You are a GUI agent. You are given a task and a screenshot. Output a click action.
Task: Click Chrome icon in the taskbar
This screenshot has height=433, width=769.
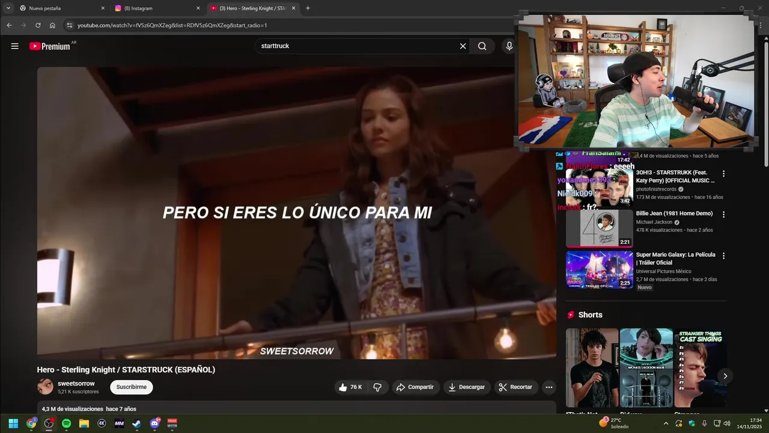[x=31, y=423]
